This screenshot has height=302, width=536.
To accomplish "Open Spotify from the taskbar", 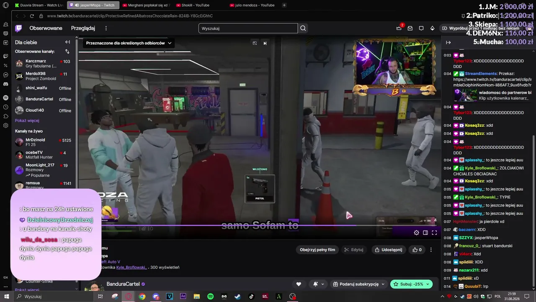I will point(211,297).
